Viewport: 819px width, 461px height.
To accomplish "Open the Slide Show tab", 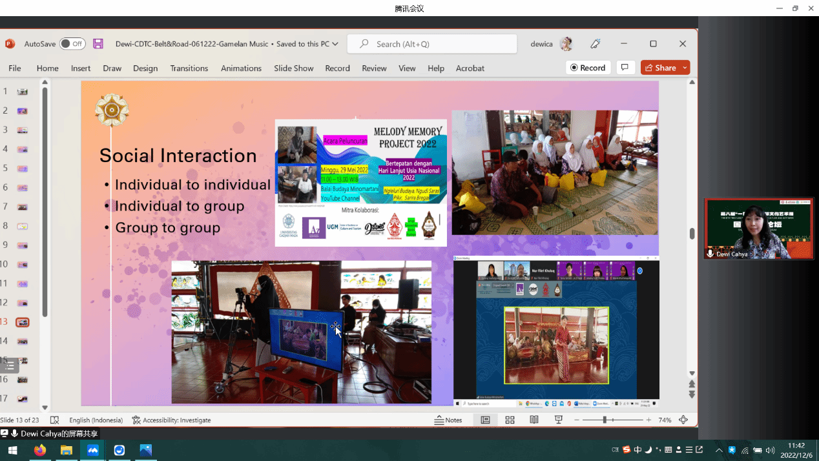I will [x=293, y=68].
